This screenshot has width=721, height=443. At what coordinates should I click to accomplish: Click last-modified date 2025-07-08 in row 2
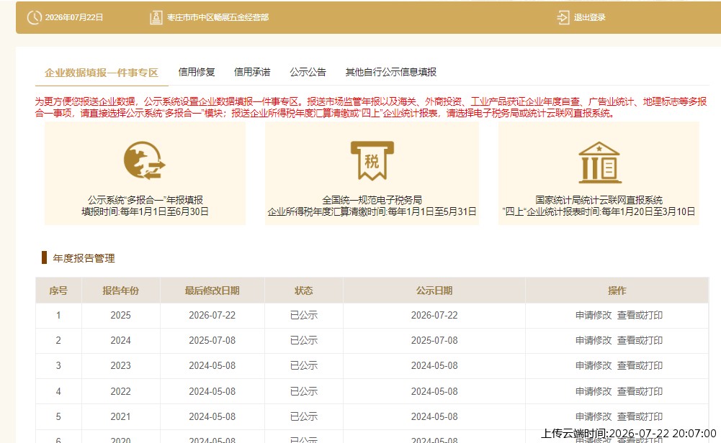pyautogui.click(x=212, y=341)
